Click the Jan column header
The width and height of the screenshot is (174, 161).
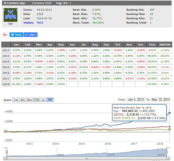tap(16, 45)
